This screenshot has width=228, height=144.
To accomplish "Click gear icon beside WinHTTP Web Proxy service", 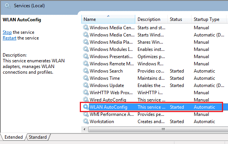I will (x=86, y=92).
